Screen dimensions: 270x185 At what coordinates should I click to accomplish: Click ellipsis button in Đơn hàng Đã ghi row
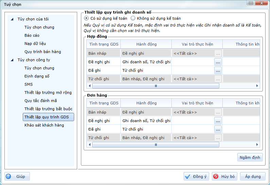coord(218,129)
